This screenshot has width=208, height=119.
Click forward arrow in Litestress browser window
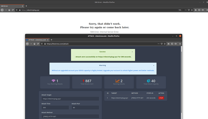pos(31,44)
